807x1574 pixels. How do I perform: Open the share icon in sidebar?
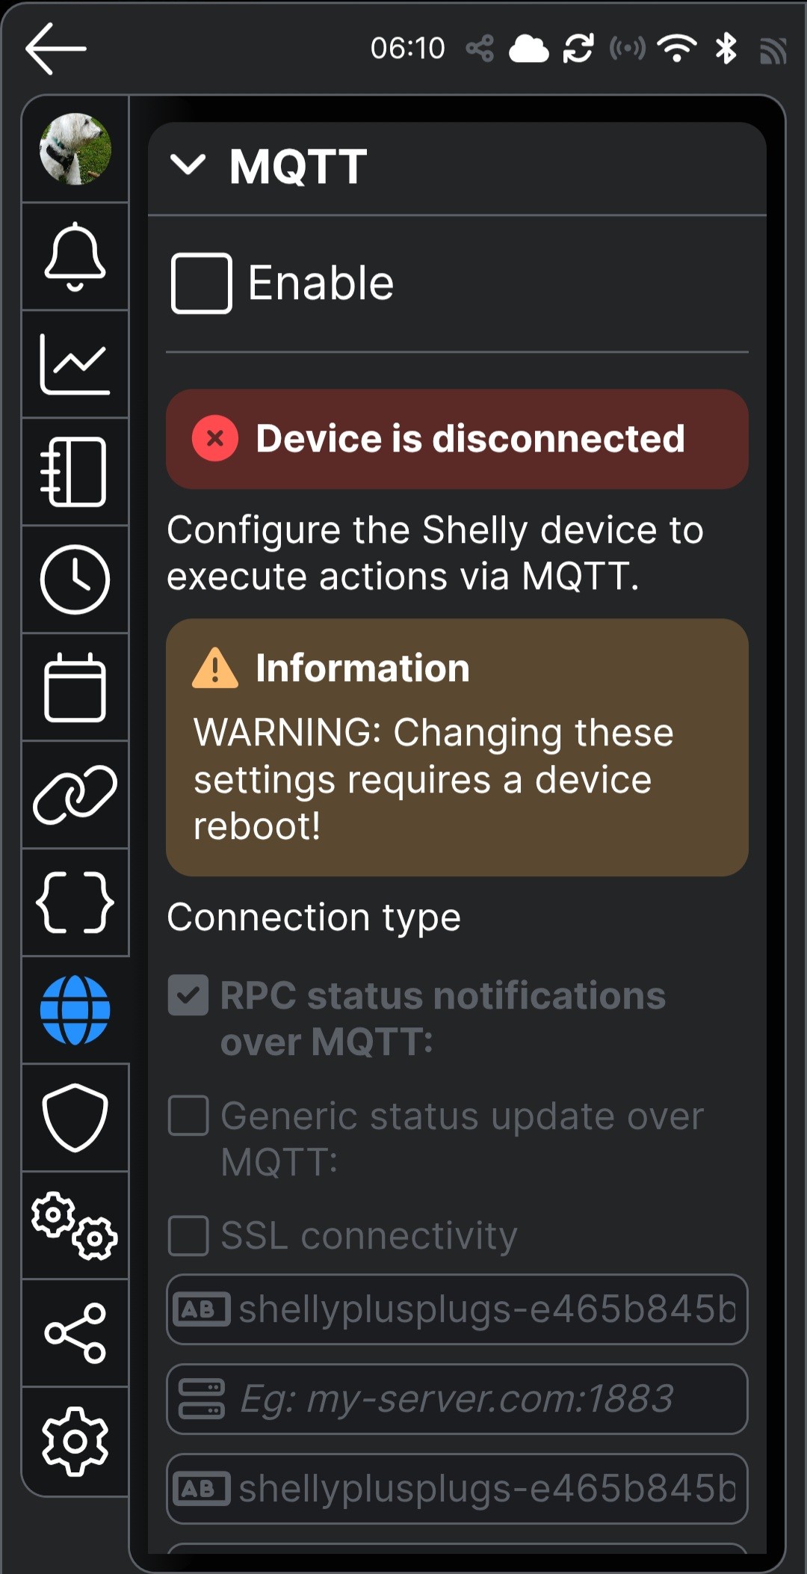pyautogui.click(x=75, y=1333)
